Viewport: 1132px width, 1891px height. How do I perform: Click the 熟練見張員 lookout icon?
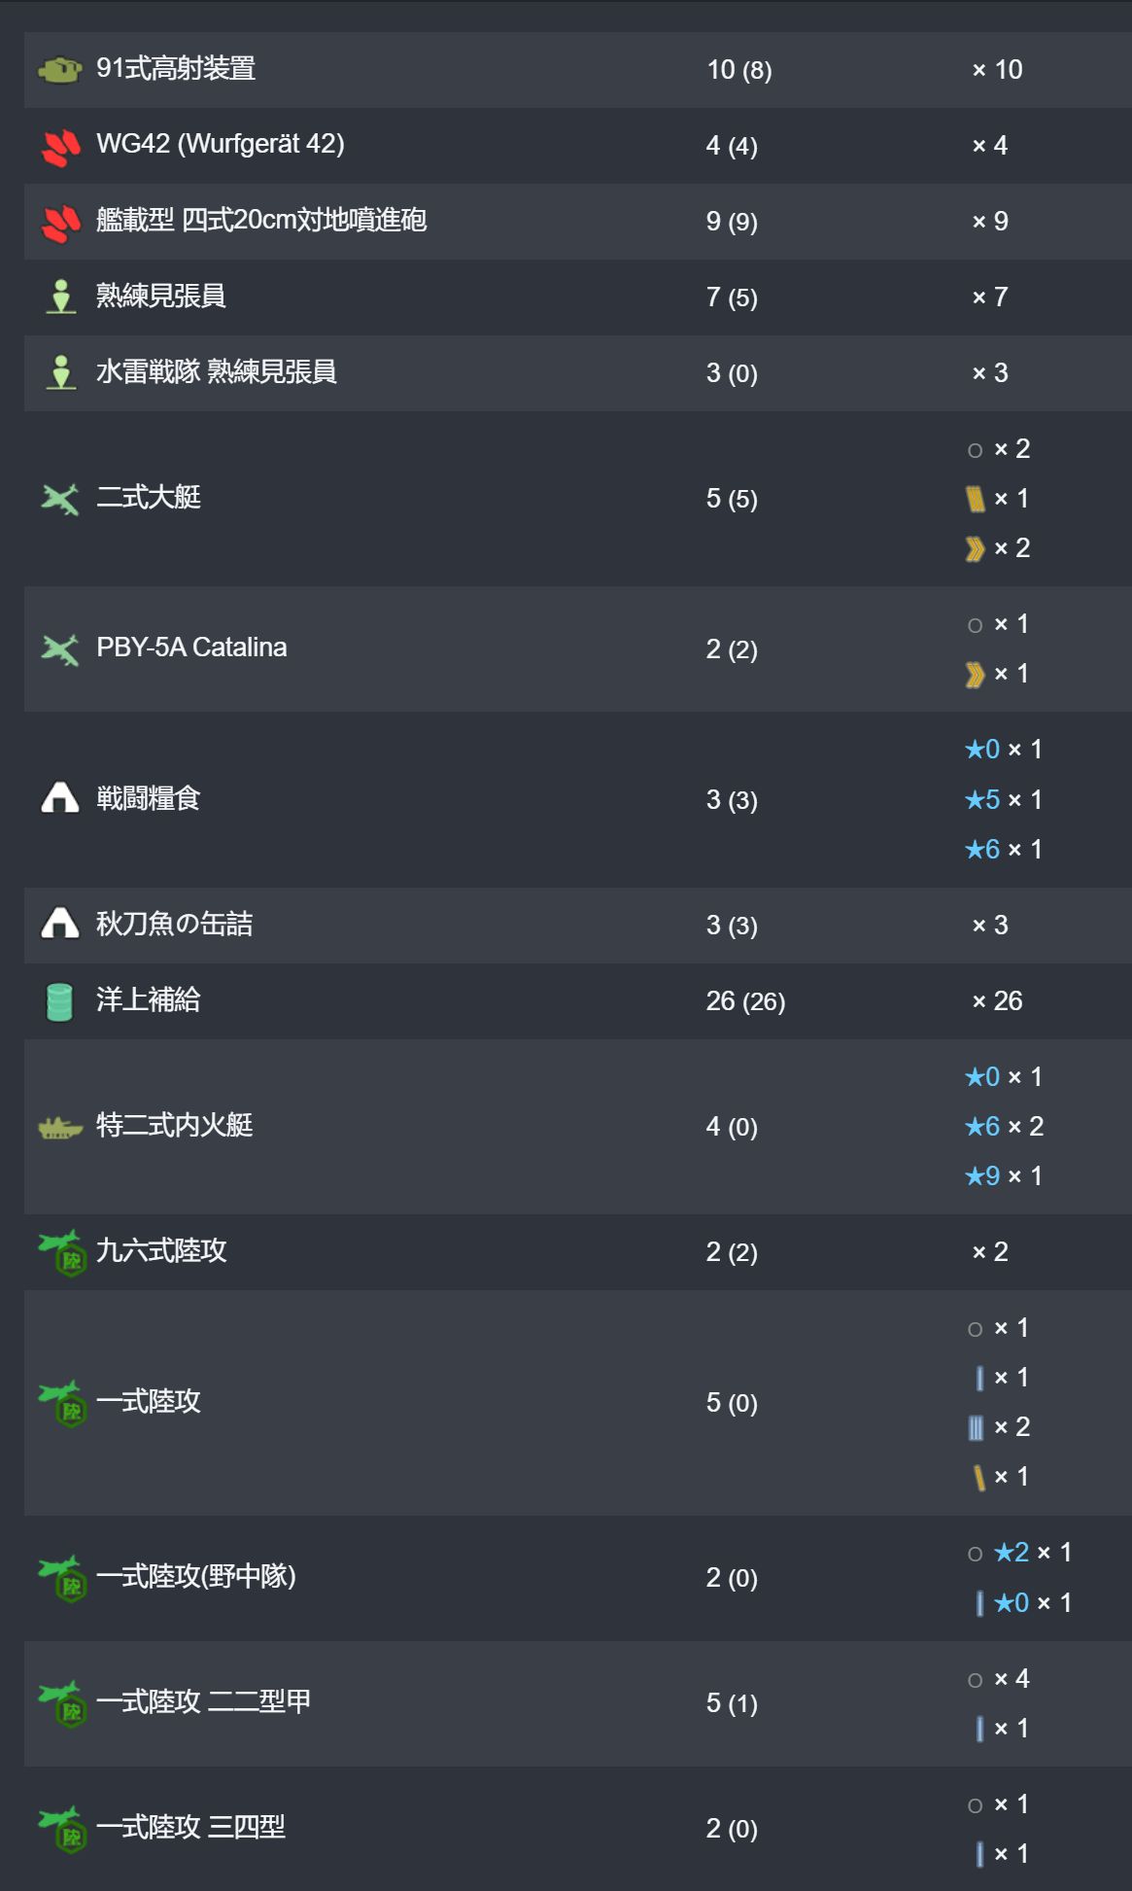(x=61, y=297)
